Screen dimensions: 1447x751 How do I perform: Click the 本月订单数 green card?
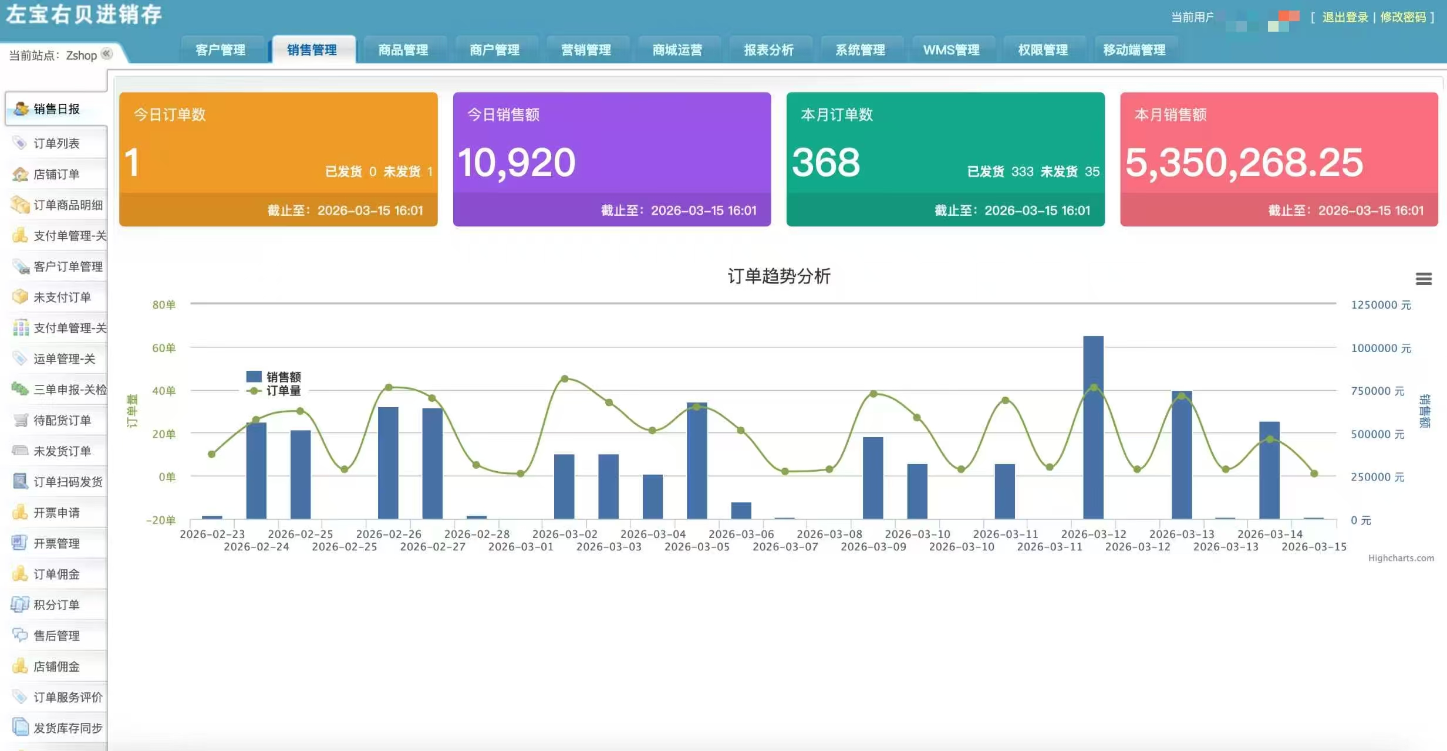[x=945, y=159]
